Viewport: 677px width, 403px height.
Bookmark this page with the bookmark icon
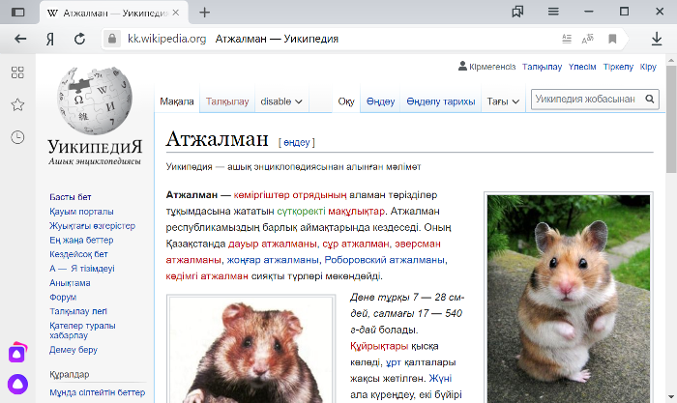612,39
